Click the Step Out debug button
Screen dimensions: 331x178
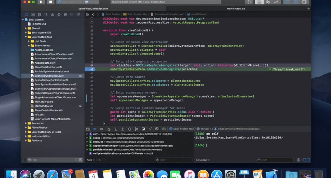coord(122,129)
